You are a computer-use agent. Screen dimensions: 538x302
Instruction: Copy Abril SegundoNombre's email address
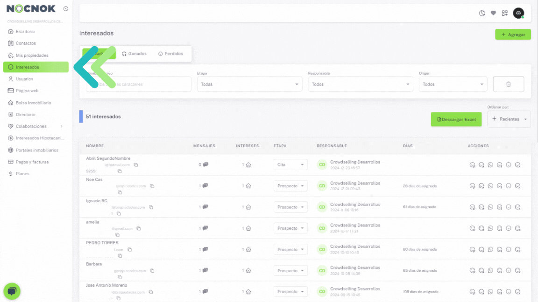coord(136,165)
